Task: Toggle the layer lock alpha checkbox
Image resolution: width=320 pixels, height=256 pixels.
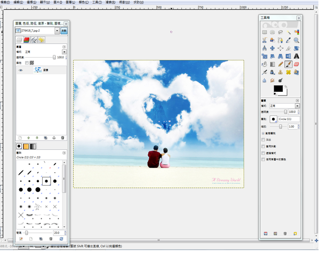Action: [27, 63]
